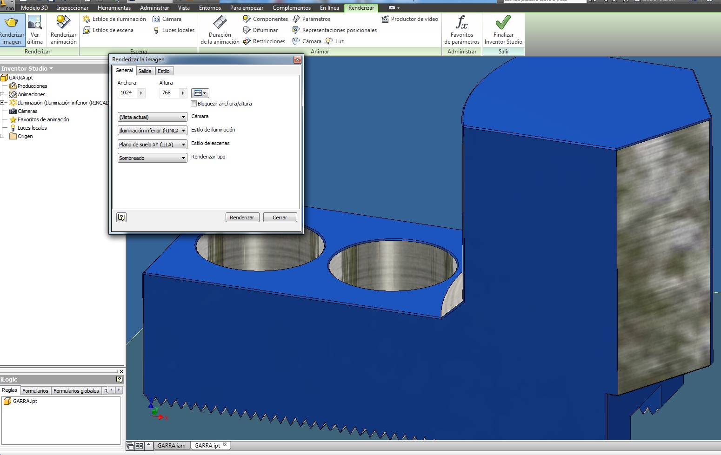
Task: Click the Altura stepper arrow
Action: click(x=183, y=93)
